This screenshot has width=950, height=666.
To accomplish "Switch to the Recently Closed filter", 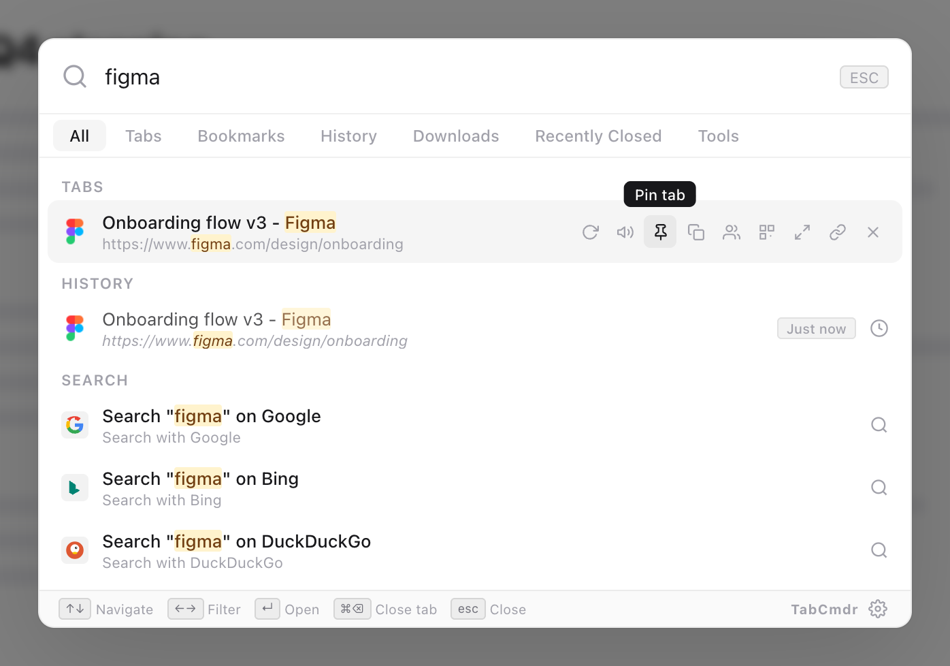I will coord(598,136).
